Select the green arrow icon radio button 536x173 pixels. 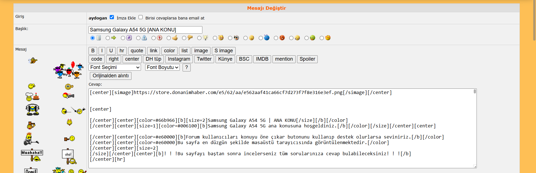[x=108, y=38]
